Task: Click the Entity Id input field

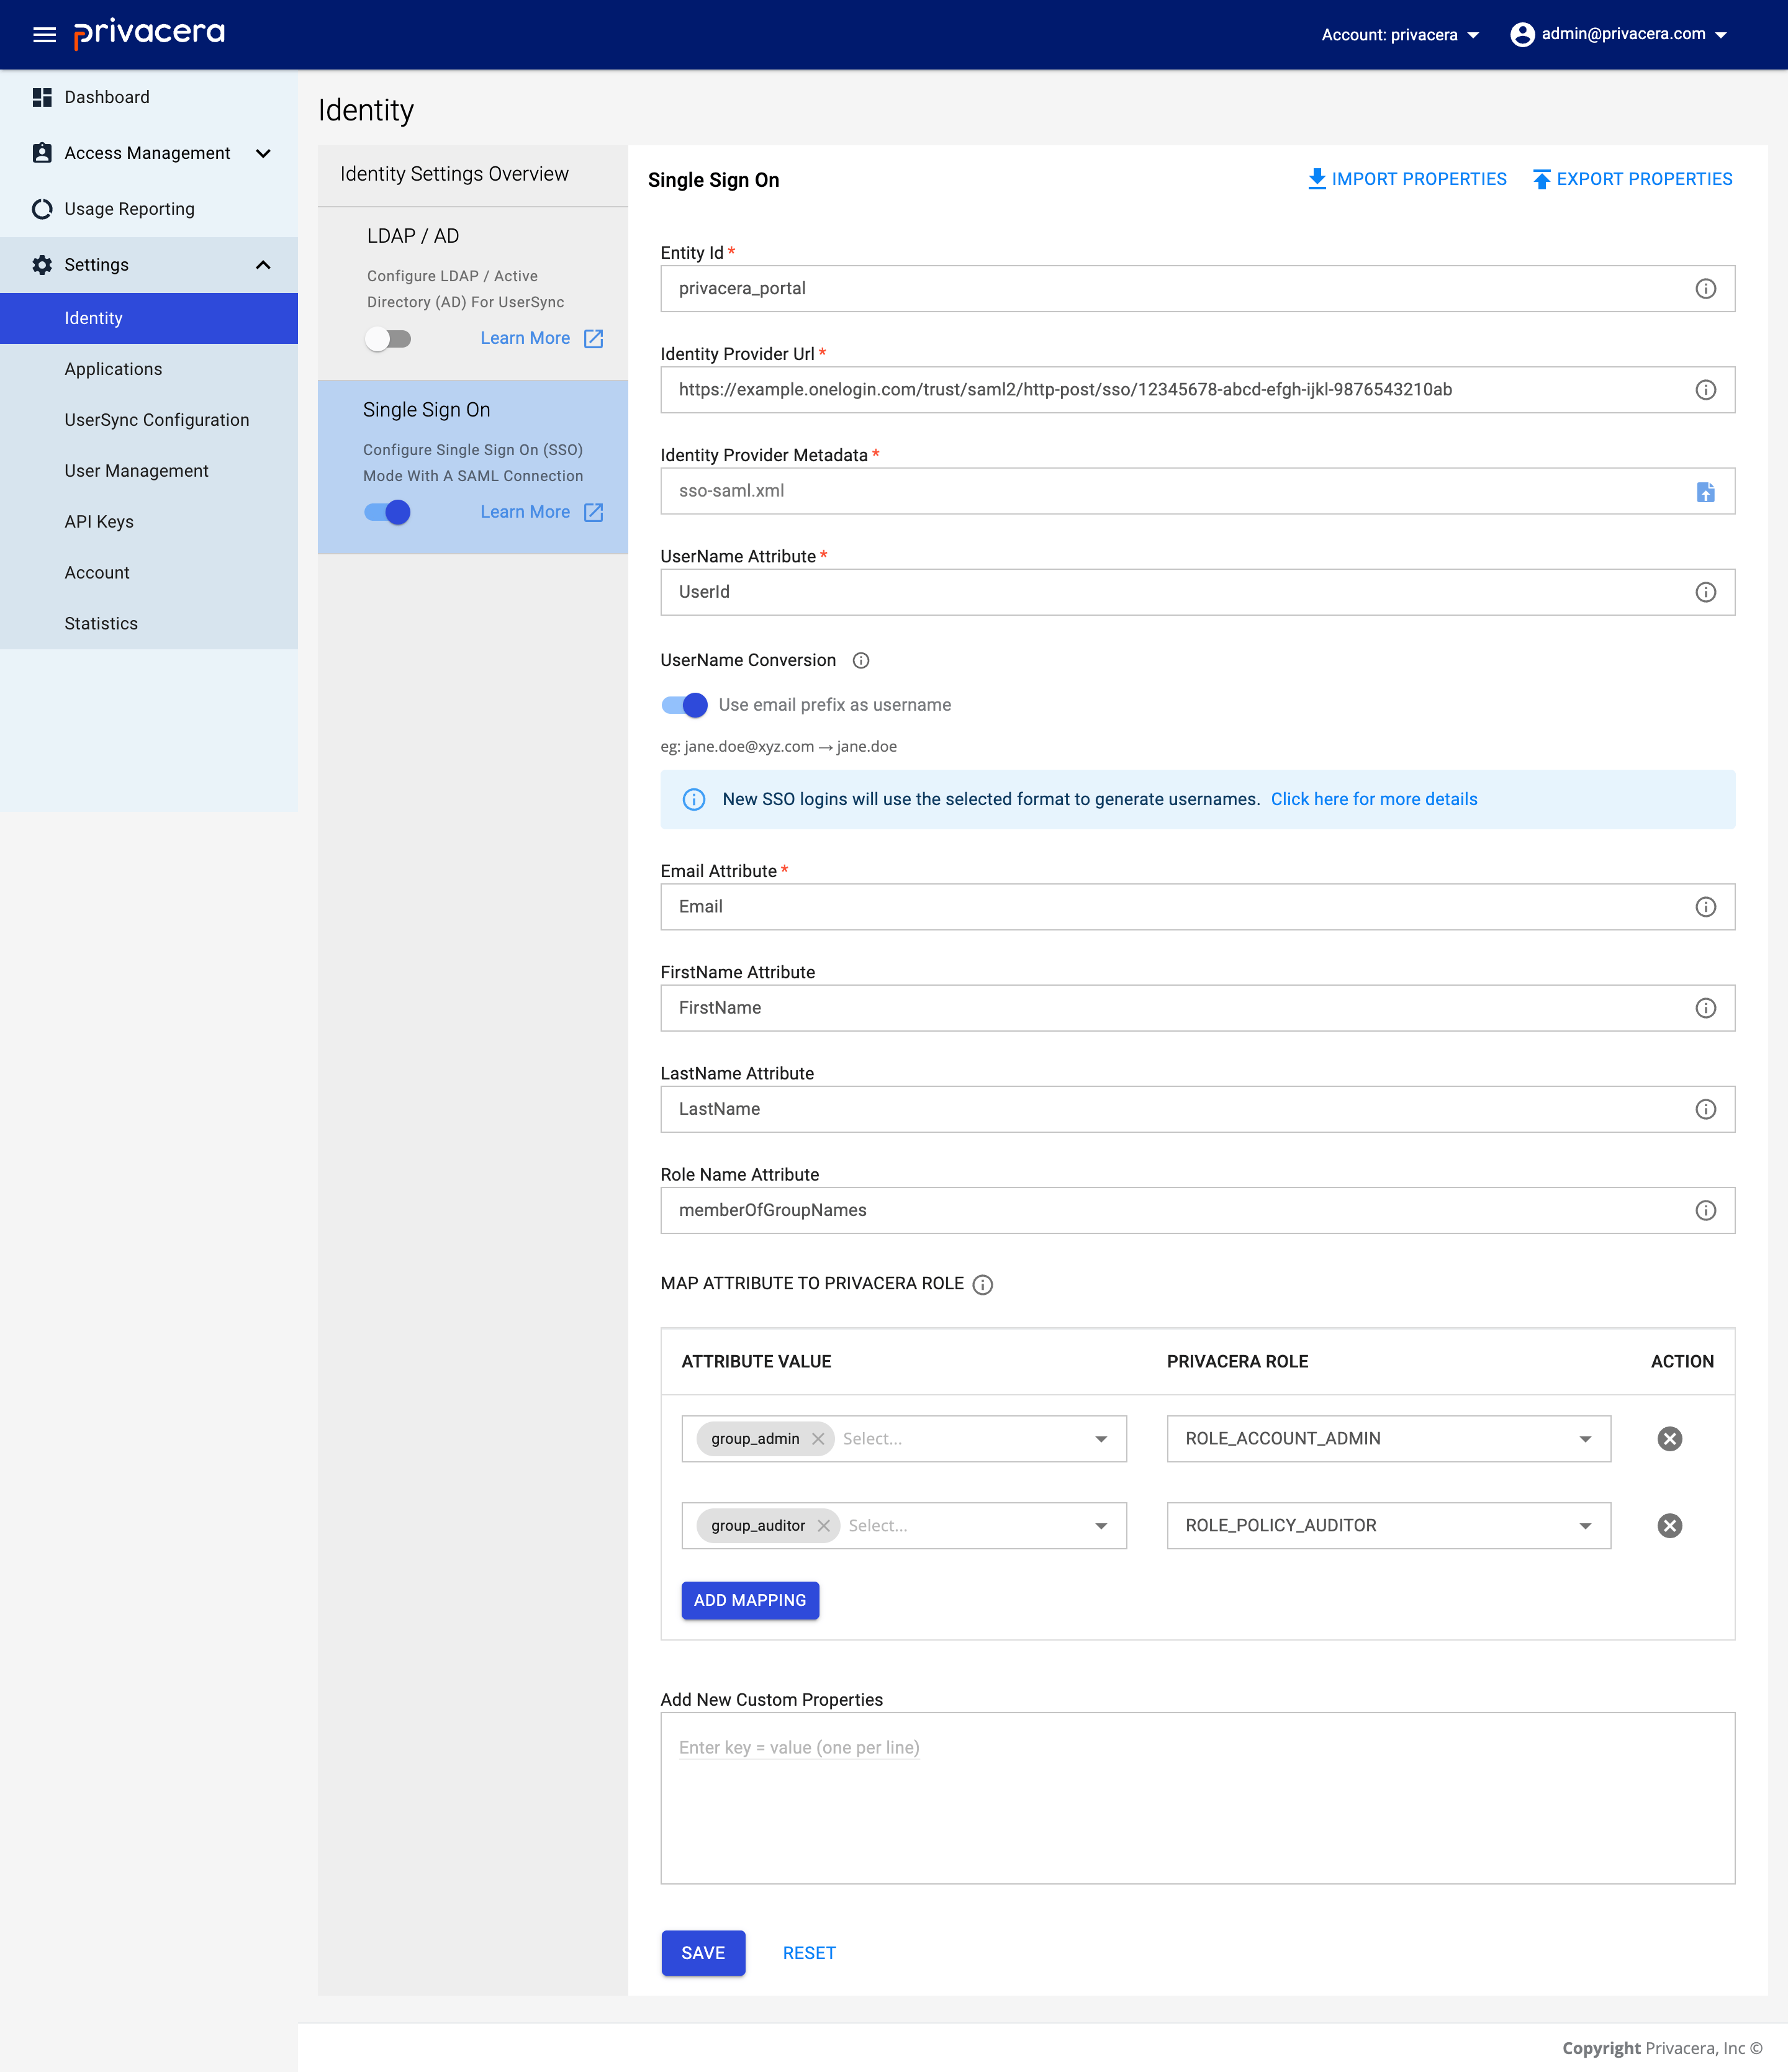Action: [x=1197, y=289]
